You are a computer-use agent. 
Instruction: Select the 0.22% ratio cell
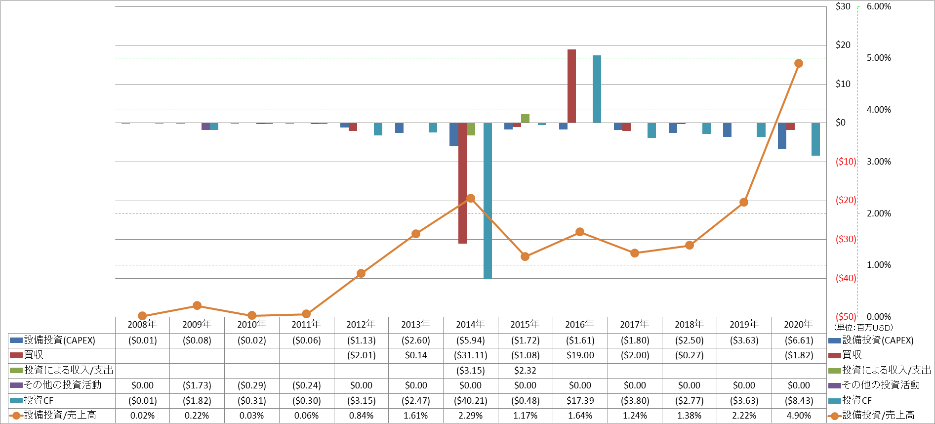point(197,416)
